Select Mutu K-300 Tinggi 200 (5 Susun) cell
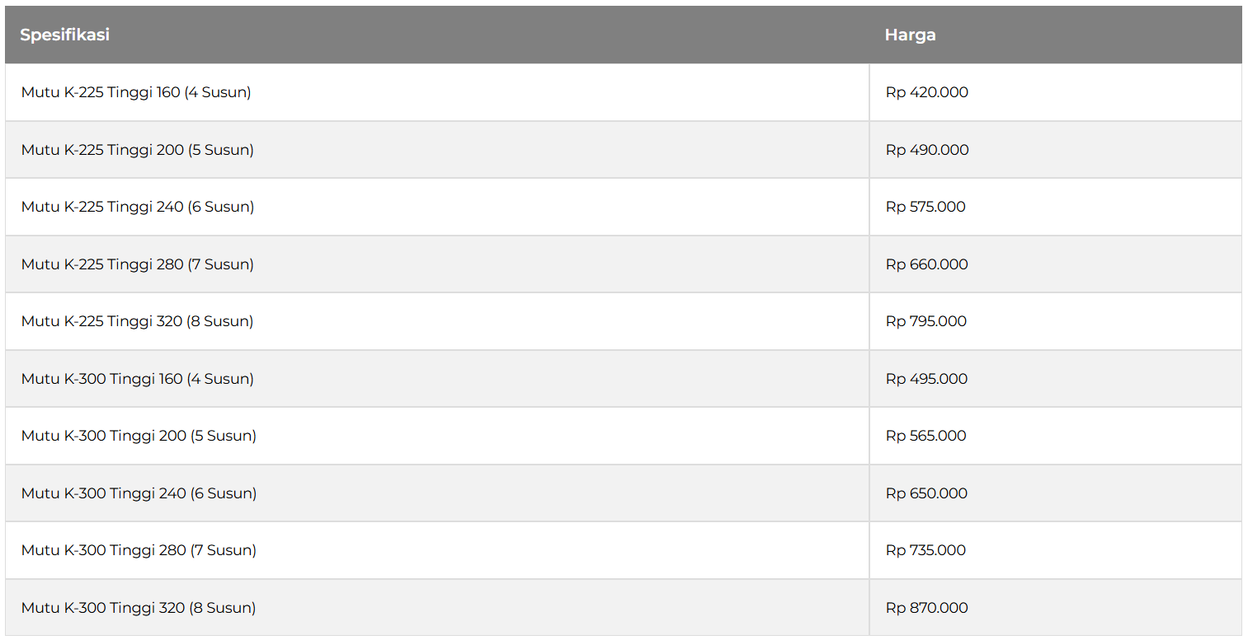 click(x=437, y=436)
